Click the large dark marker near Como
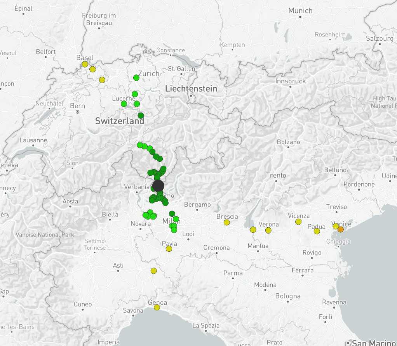 (x=158, y=186)
